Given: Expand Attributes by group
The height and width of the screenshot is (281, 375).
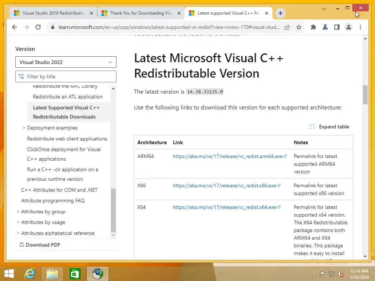Looking at the screenshot, I should (18, 211).
